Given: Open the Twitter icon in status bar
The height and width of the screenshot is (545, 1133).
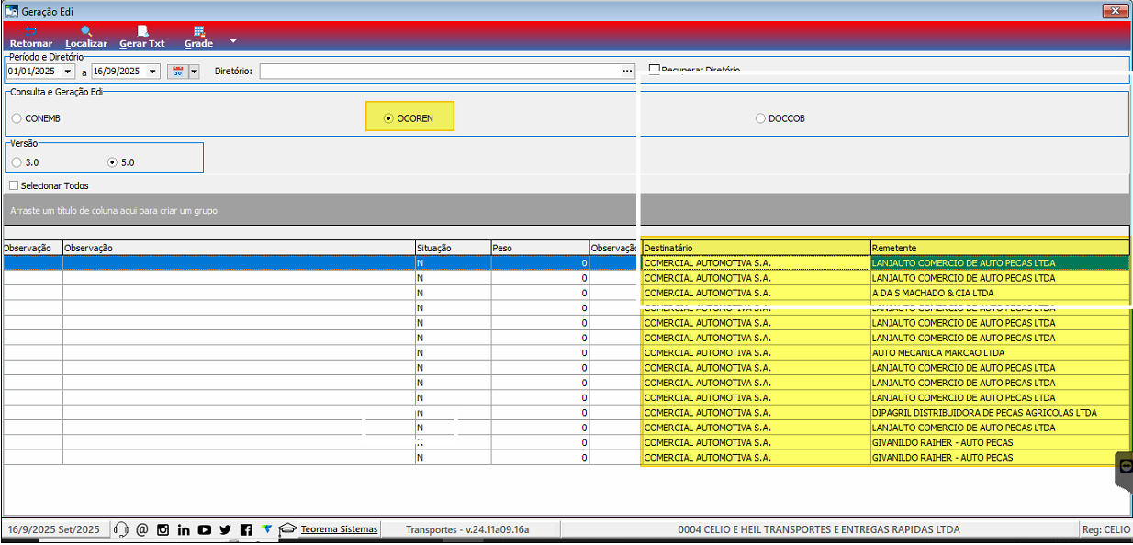Looking at the screenshot, I should click(225, 529).
